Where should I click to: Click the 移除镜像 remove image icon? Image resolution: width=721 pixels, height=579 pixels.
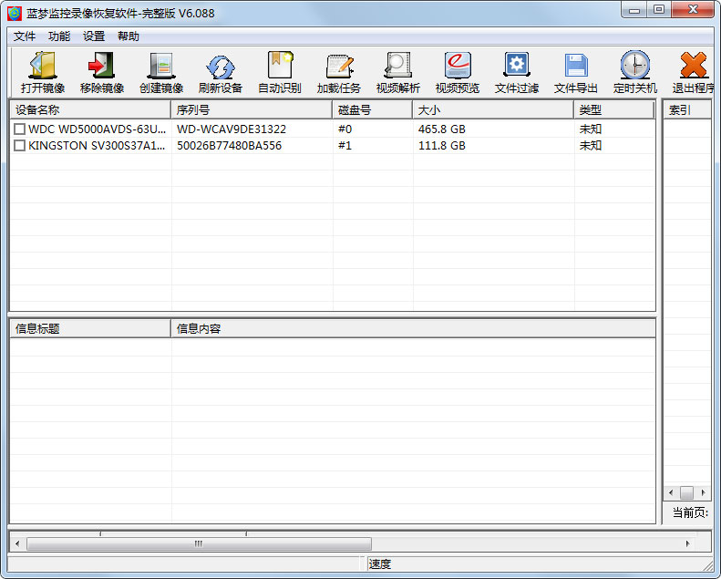[x=102, y=67]
